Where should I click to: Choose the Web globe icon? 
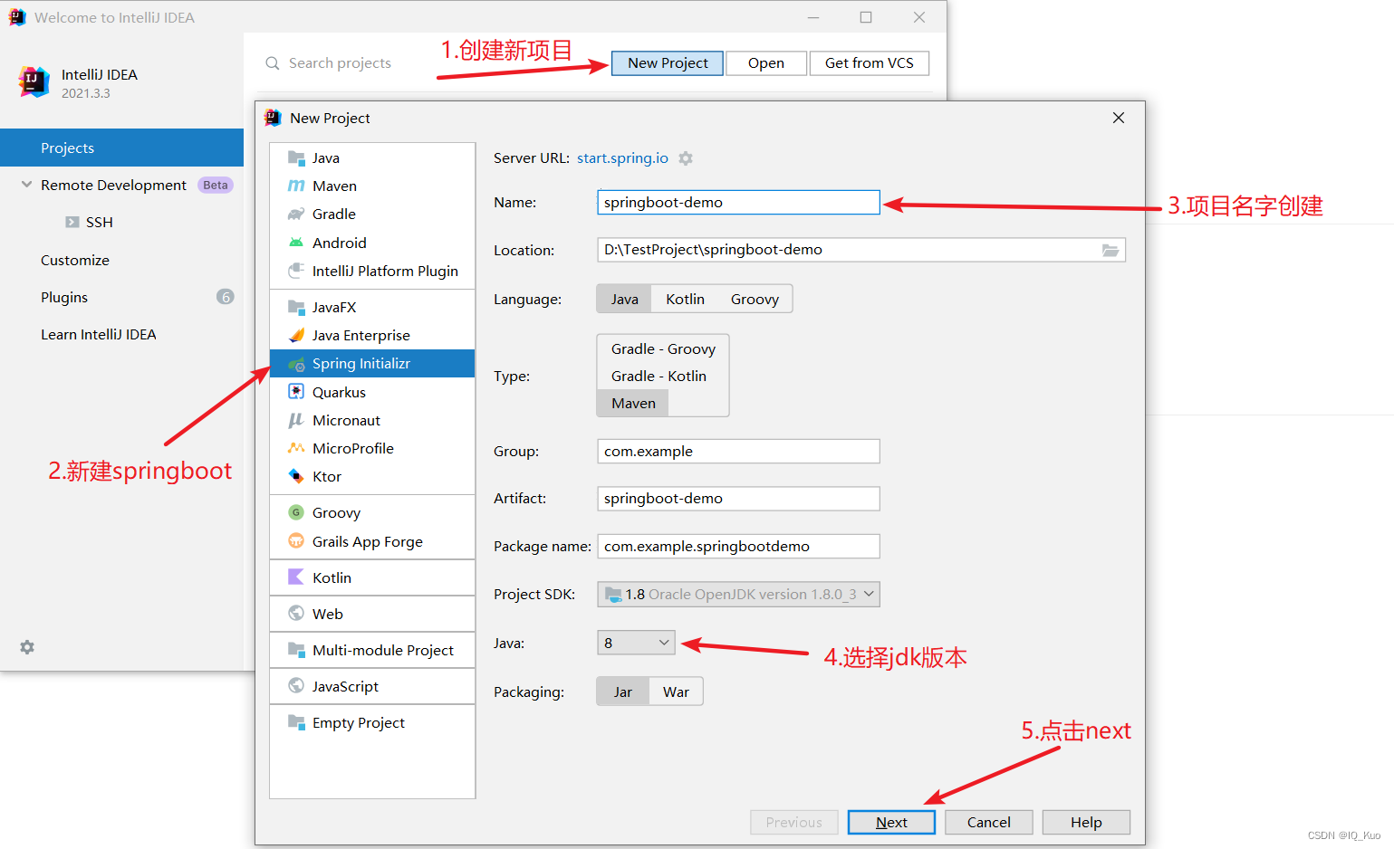pos(296,614)
